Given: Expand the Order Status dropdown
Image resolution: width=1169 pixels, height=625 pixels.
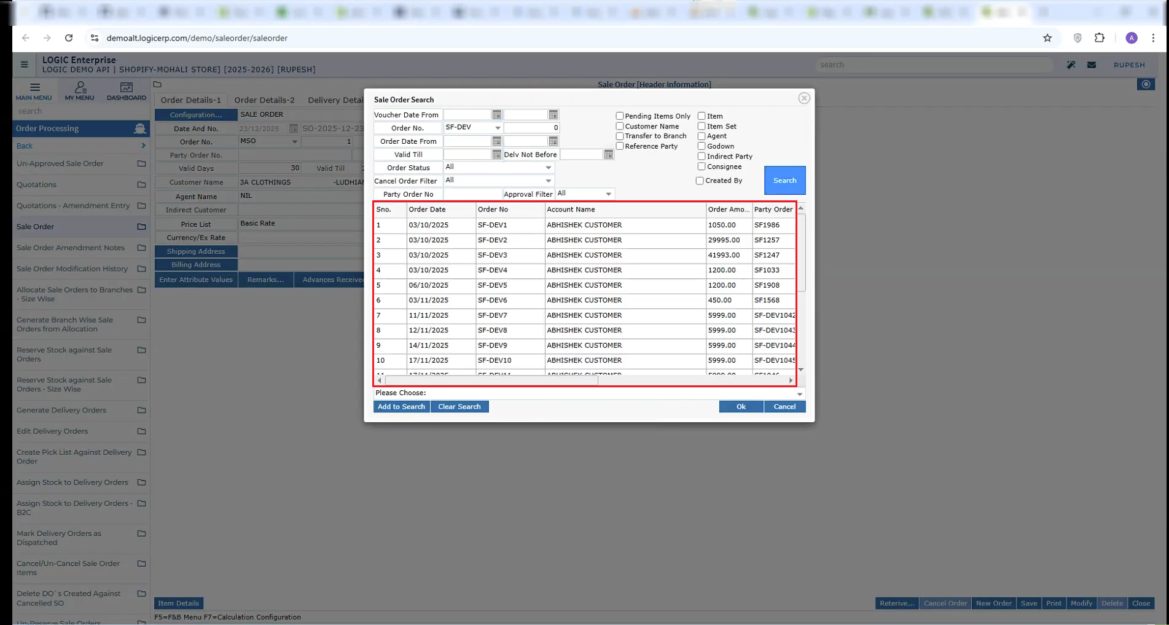Looking at the screenshot, I should [x=548, y=167].
